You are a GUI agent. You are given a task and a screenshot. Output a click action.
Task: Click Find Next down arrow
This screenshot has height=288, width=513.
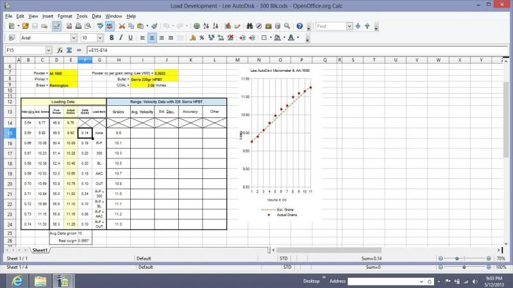coord(358,26)
